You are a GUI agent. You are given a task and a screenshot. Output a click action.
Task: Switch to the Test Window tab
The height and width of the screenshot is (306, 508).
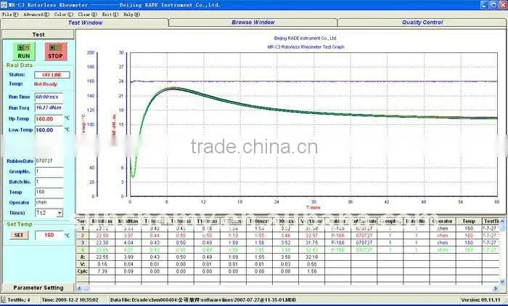pos(85,23)
